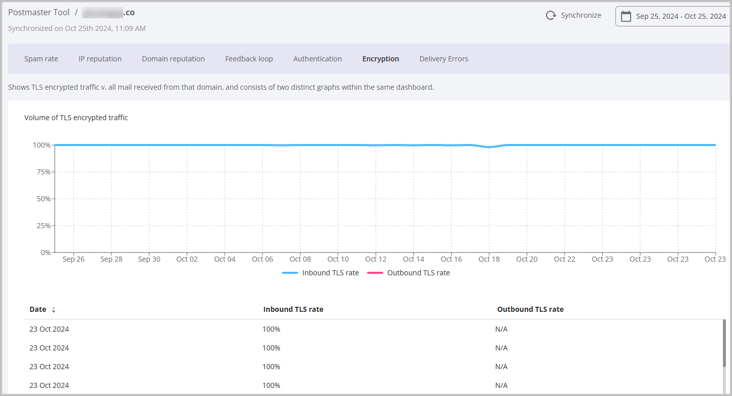Screen dimensions: 732x396
Task: Click the dip at Oct 18 on chart line
Action: point(489,147)
